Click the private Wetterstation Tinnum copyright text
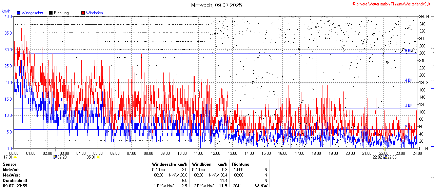434x187 pixels. click(x=392, y=4)
